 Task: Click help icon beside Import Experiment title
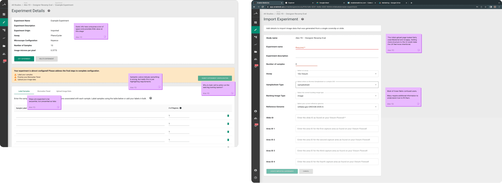[x=302, y=19]
